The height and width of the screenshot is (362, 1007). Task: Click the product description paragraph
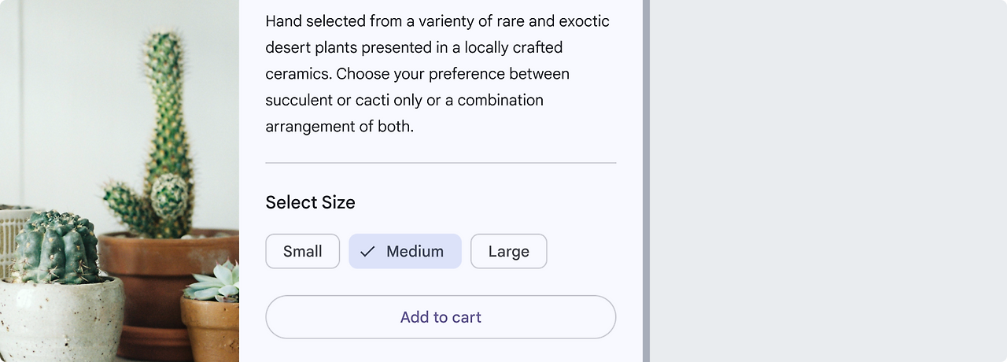437,73
